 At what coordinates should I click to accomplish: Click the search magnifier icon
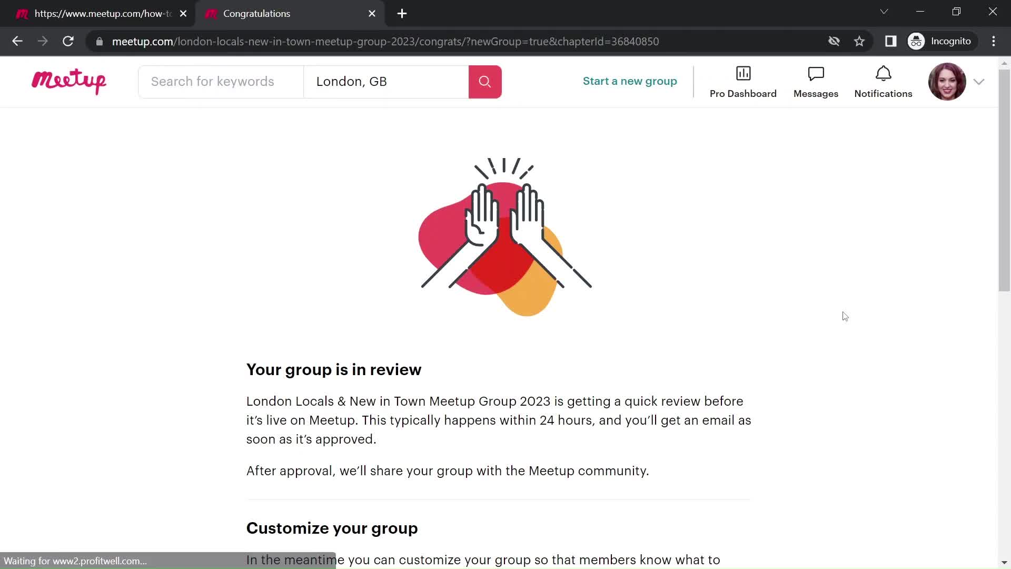485,81
